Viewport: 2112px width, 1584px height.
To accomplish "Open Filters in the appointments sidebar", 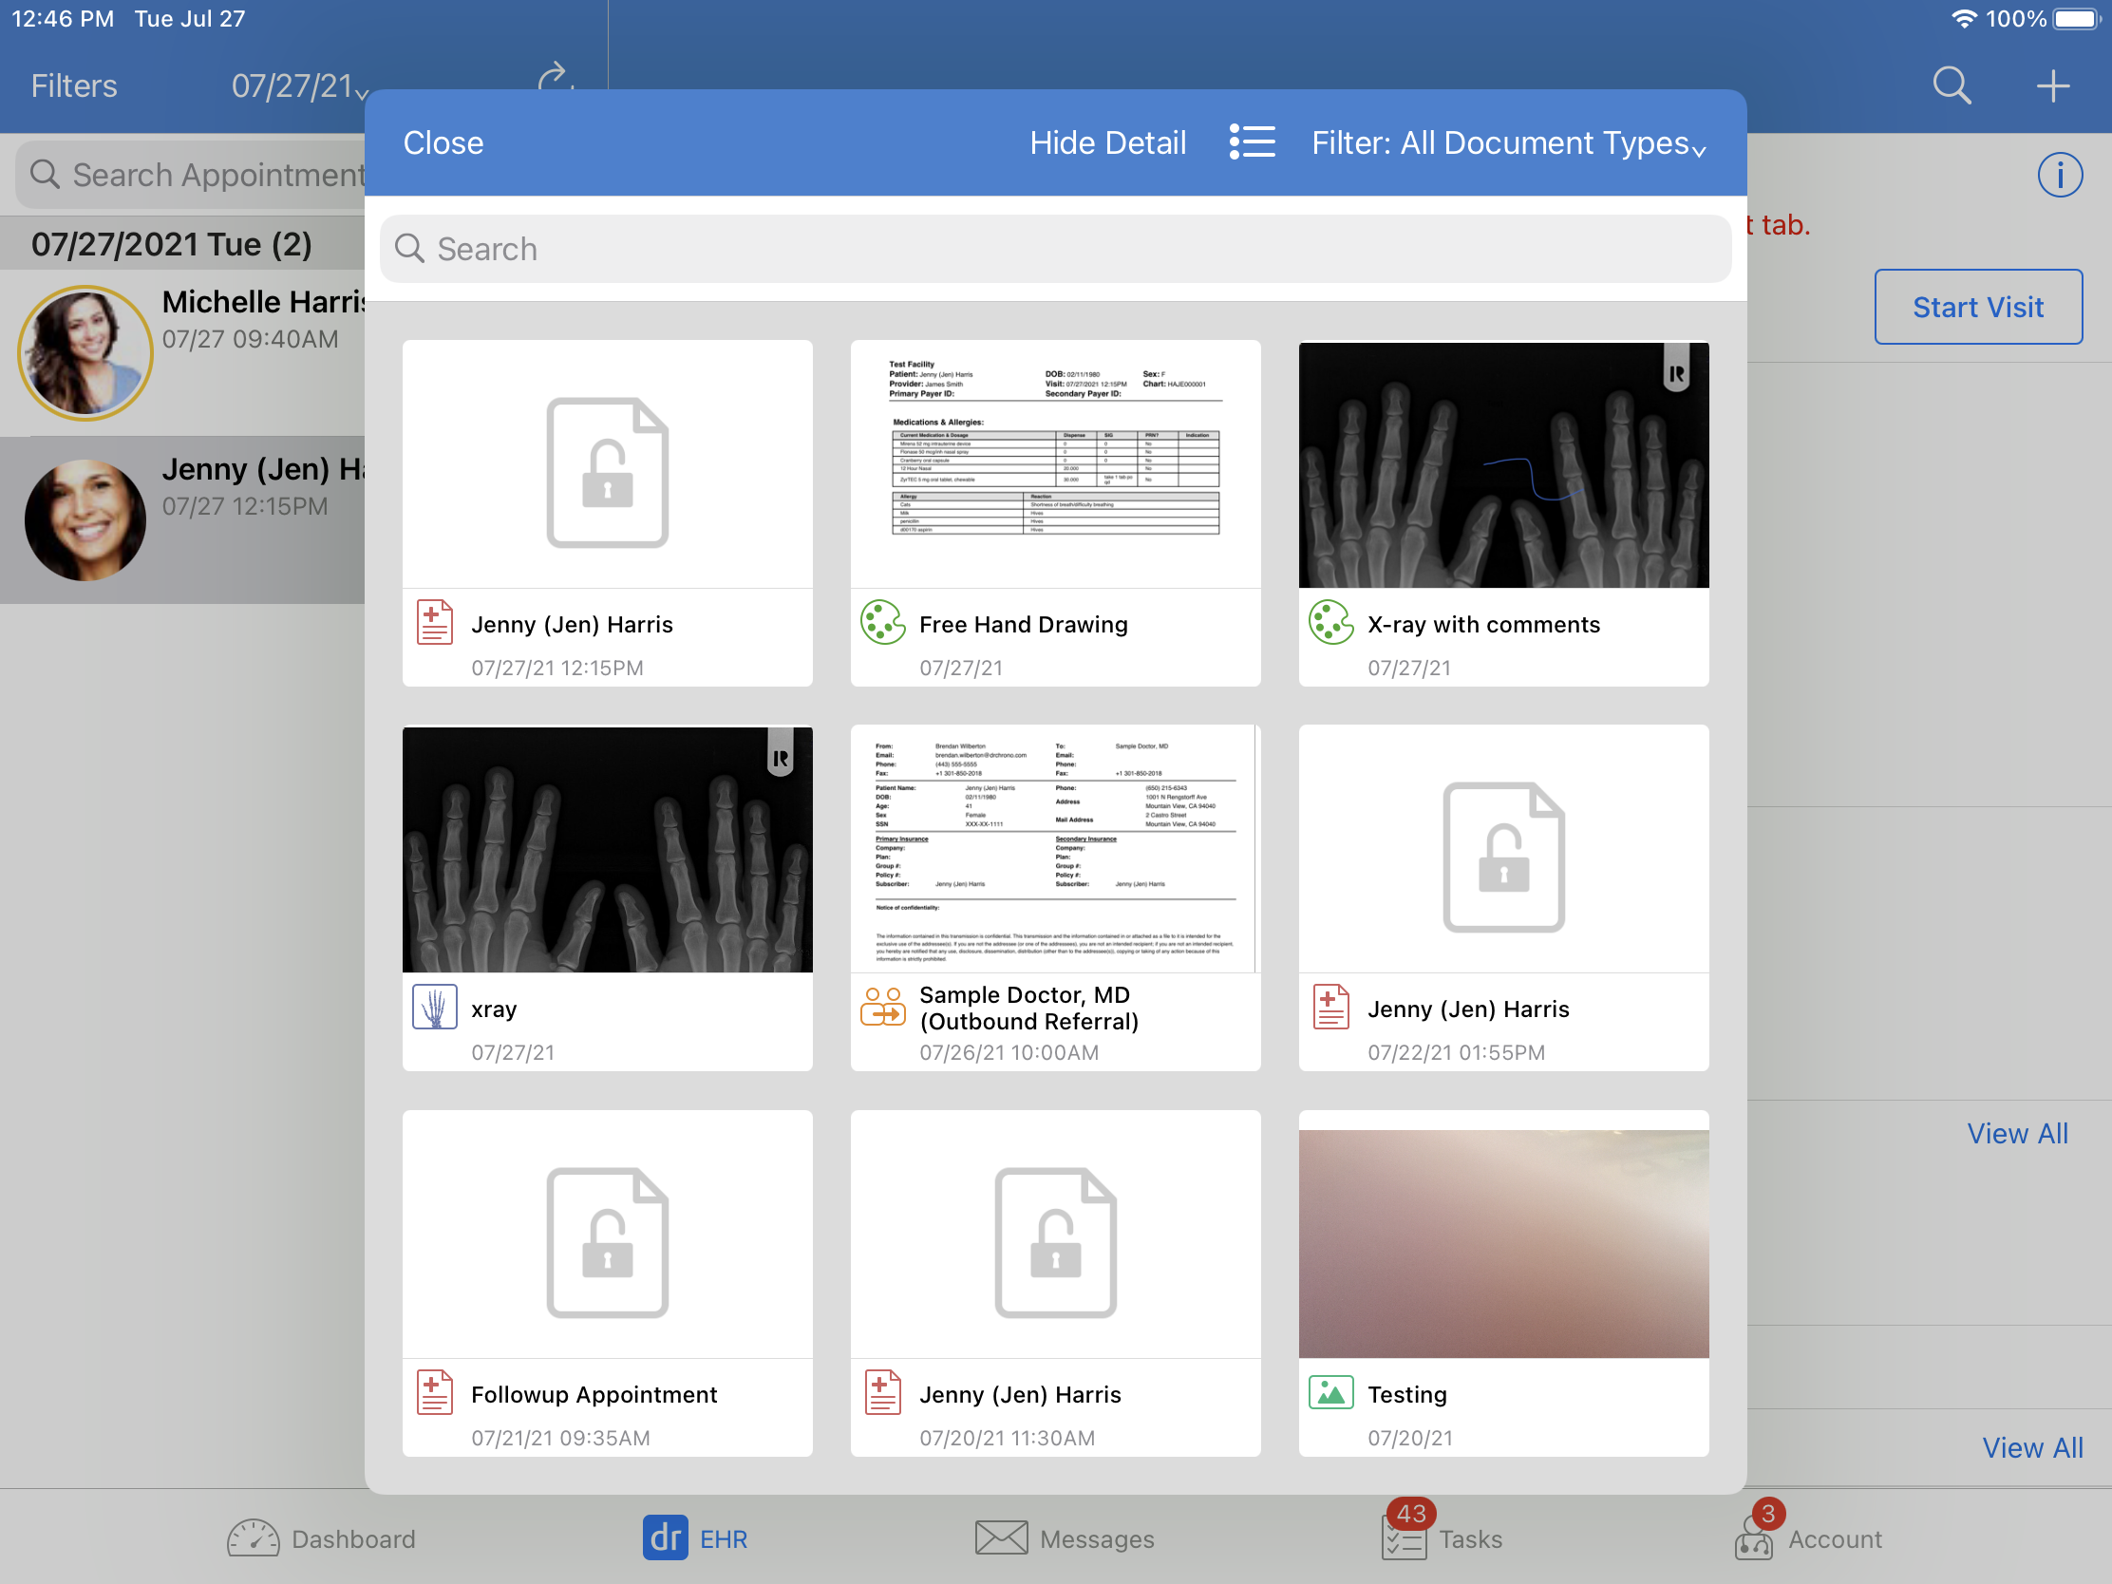I will coord(74,85).
